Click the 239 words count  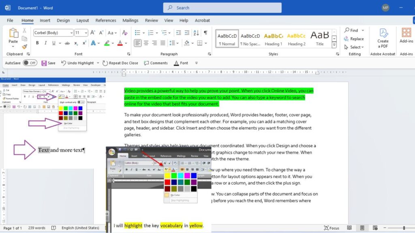click(x=37, y=228)
